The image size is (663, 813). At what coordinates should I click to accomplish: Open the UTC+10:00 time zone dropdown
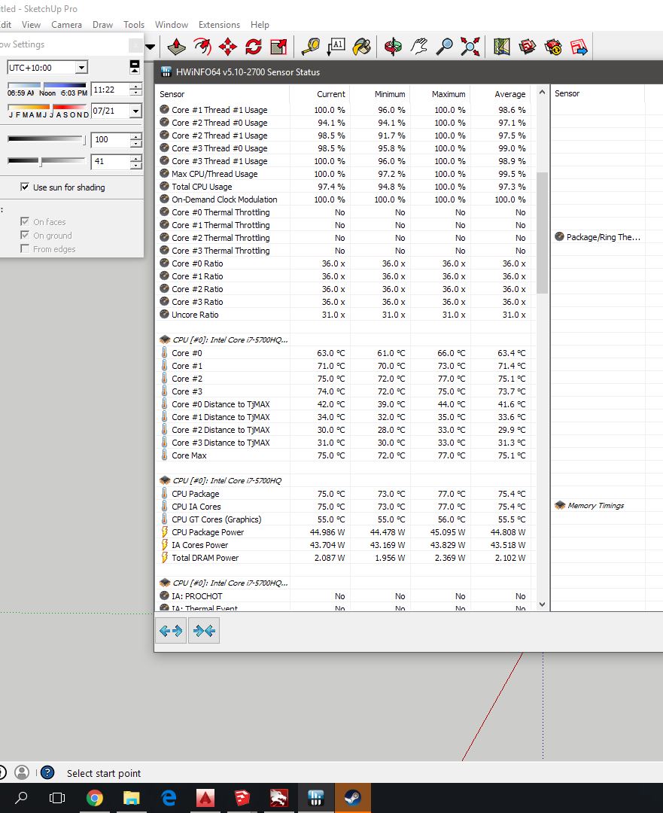pos(81,68)
